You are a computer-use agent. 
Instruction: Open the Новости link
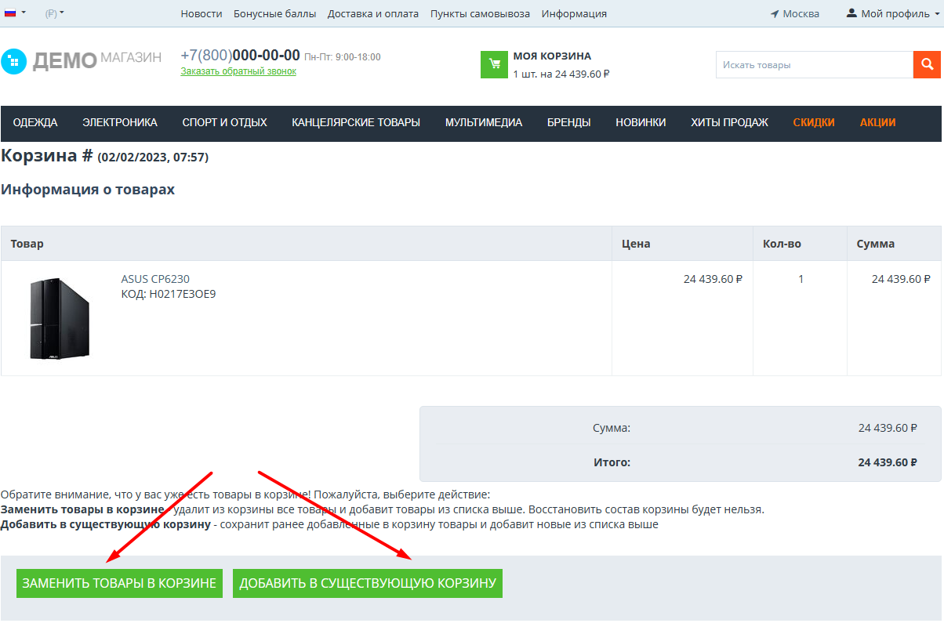[x=202, y=13]
